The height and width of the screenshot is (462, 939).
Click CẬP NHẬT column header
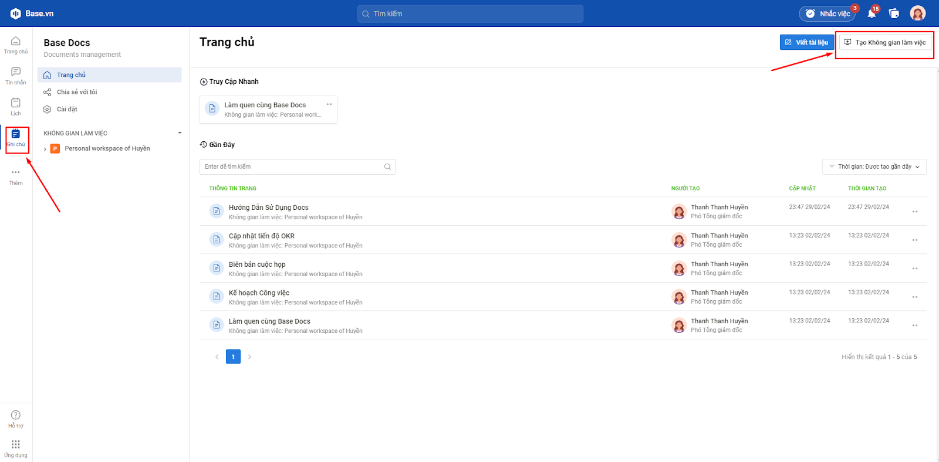pos(802,189)
